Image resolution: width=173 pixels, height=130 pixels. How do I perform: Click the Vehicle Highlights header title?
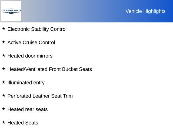click(145, 11)
